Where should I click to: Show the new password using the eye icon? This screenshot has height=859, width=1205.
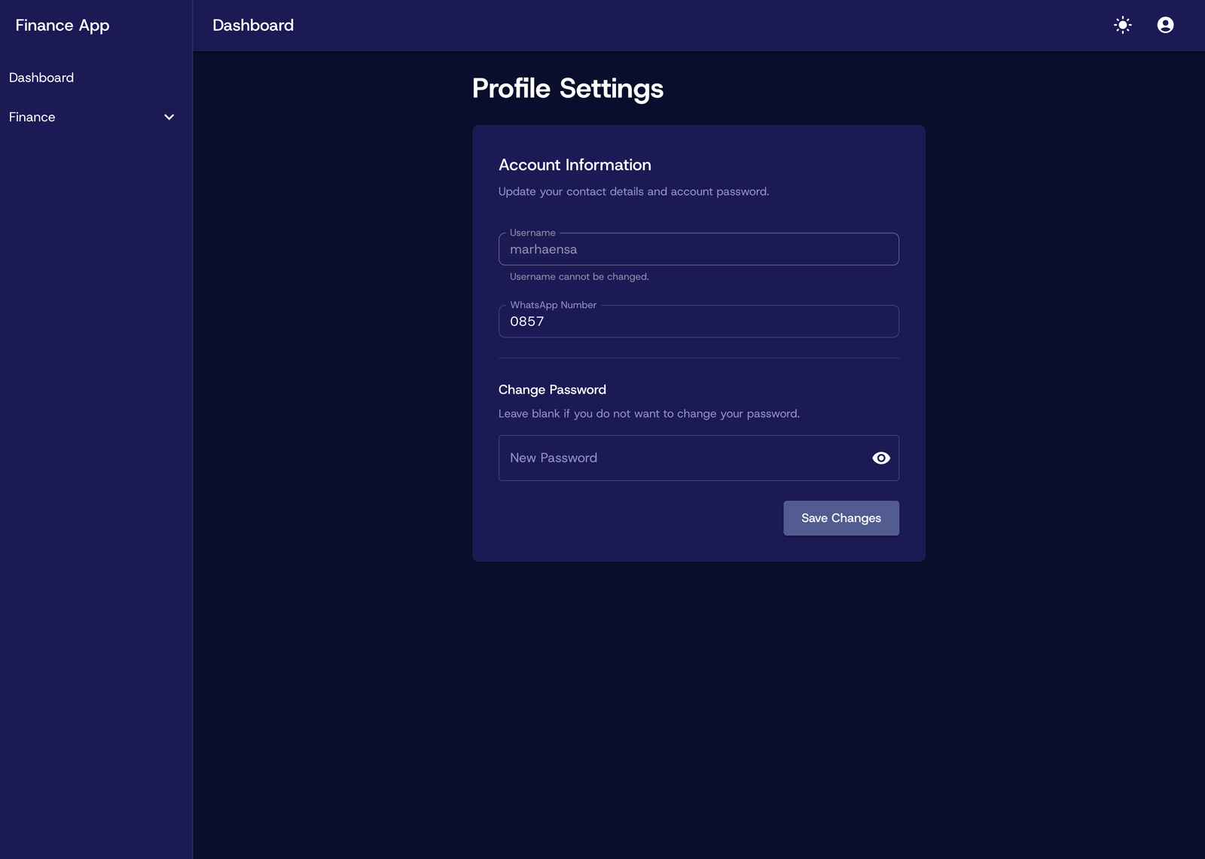880,458
